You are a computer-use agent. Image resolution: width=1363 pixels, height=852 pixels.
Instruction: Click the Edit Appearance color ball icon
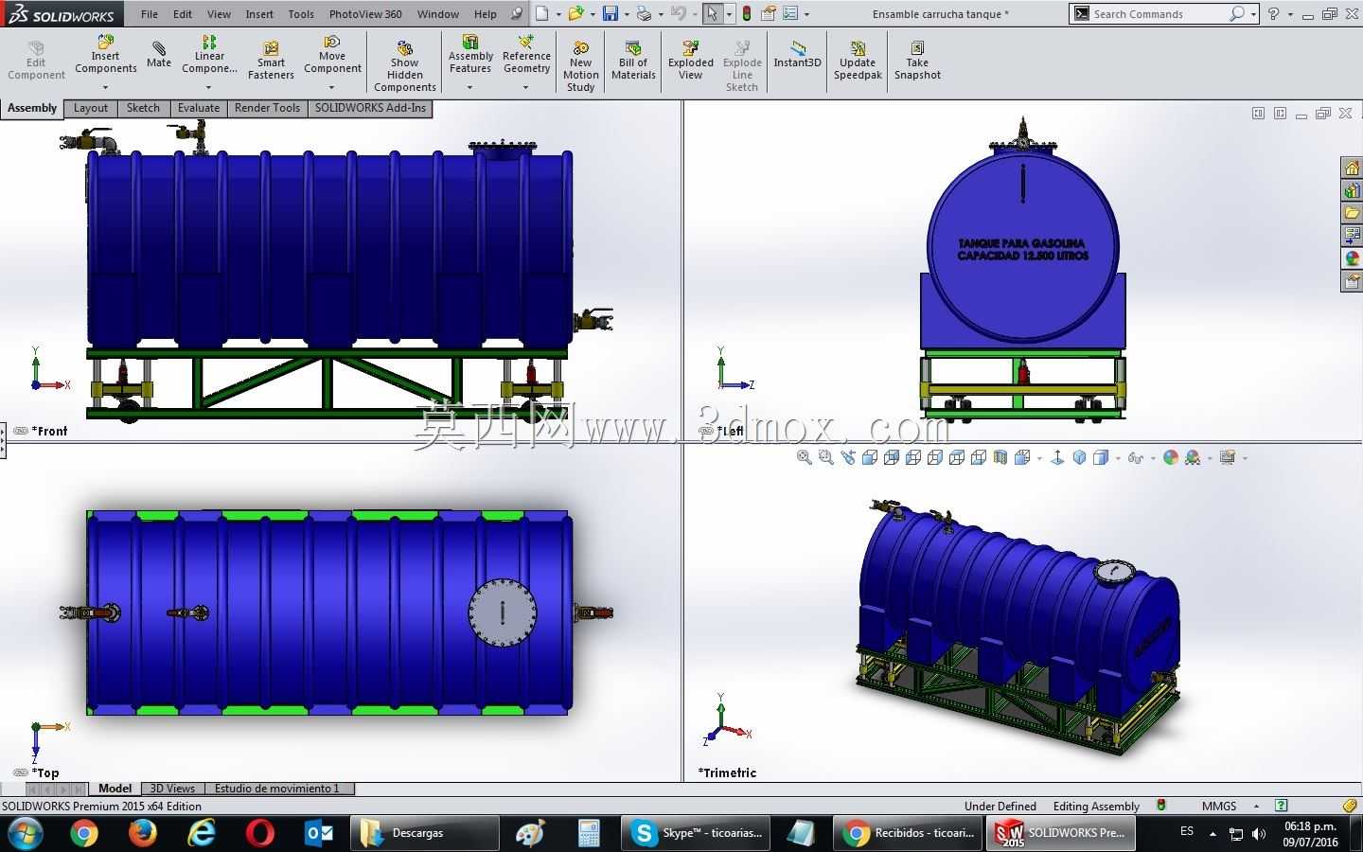[x=1171, y=457]
